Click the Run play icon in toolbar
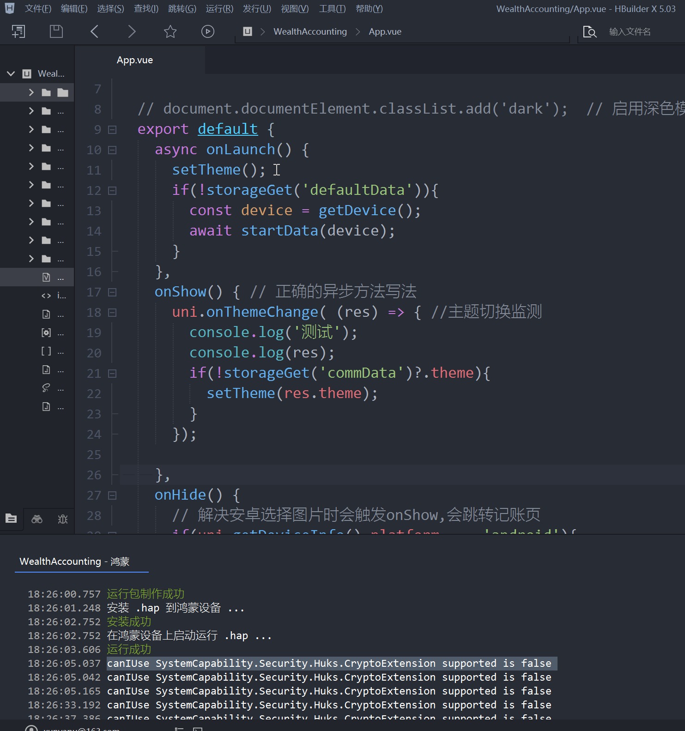The image size is (685, 731). (x=208, y=31)
